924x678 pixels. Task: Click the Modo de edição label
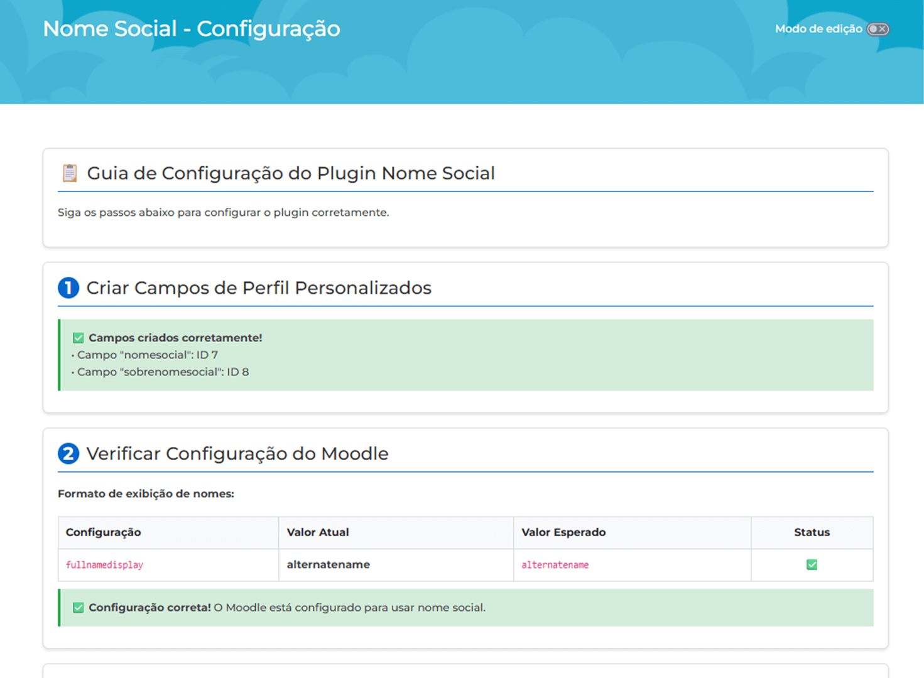click(818, 29)
